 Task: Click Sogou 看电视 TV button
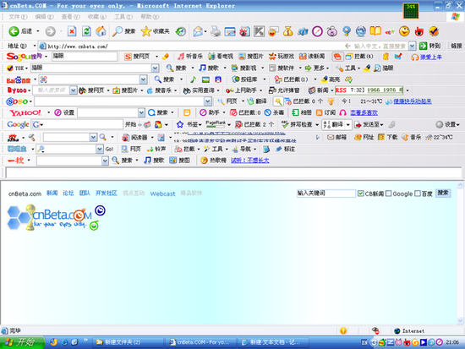pos(221,57)
